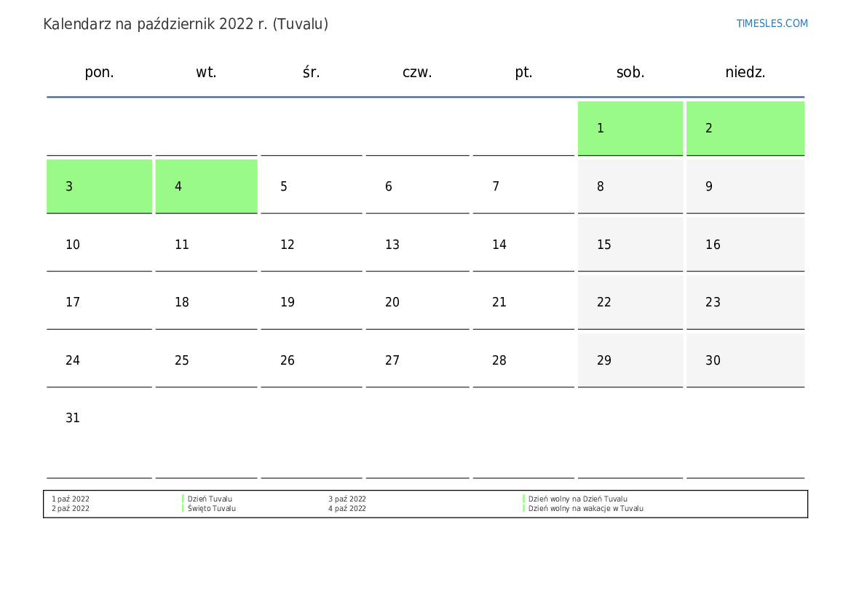The height and width of the screenshot is (602, 851).
Task: Select Sunday day 9
Action: click(745, 186)
